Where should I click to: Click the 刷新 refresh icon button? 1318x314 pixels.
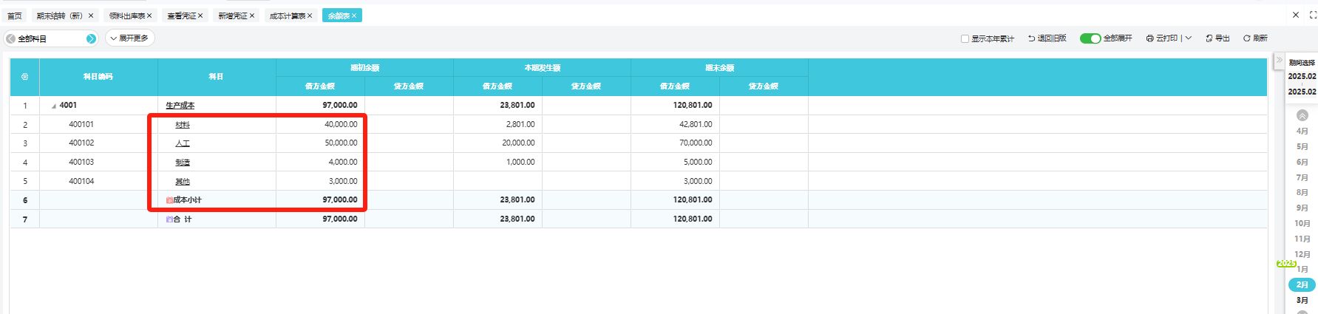click(1246, 38)
